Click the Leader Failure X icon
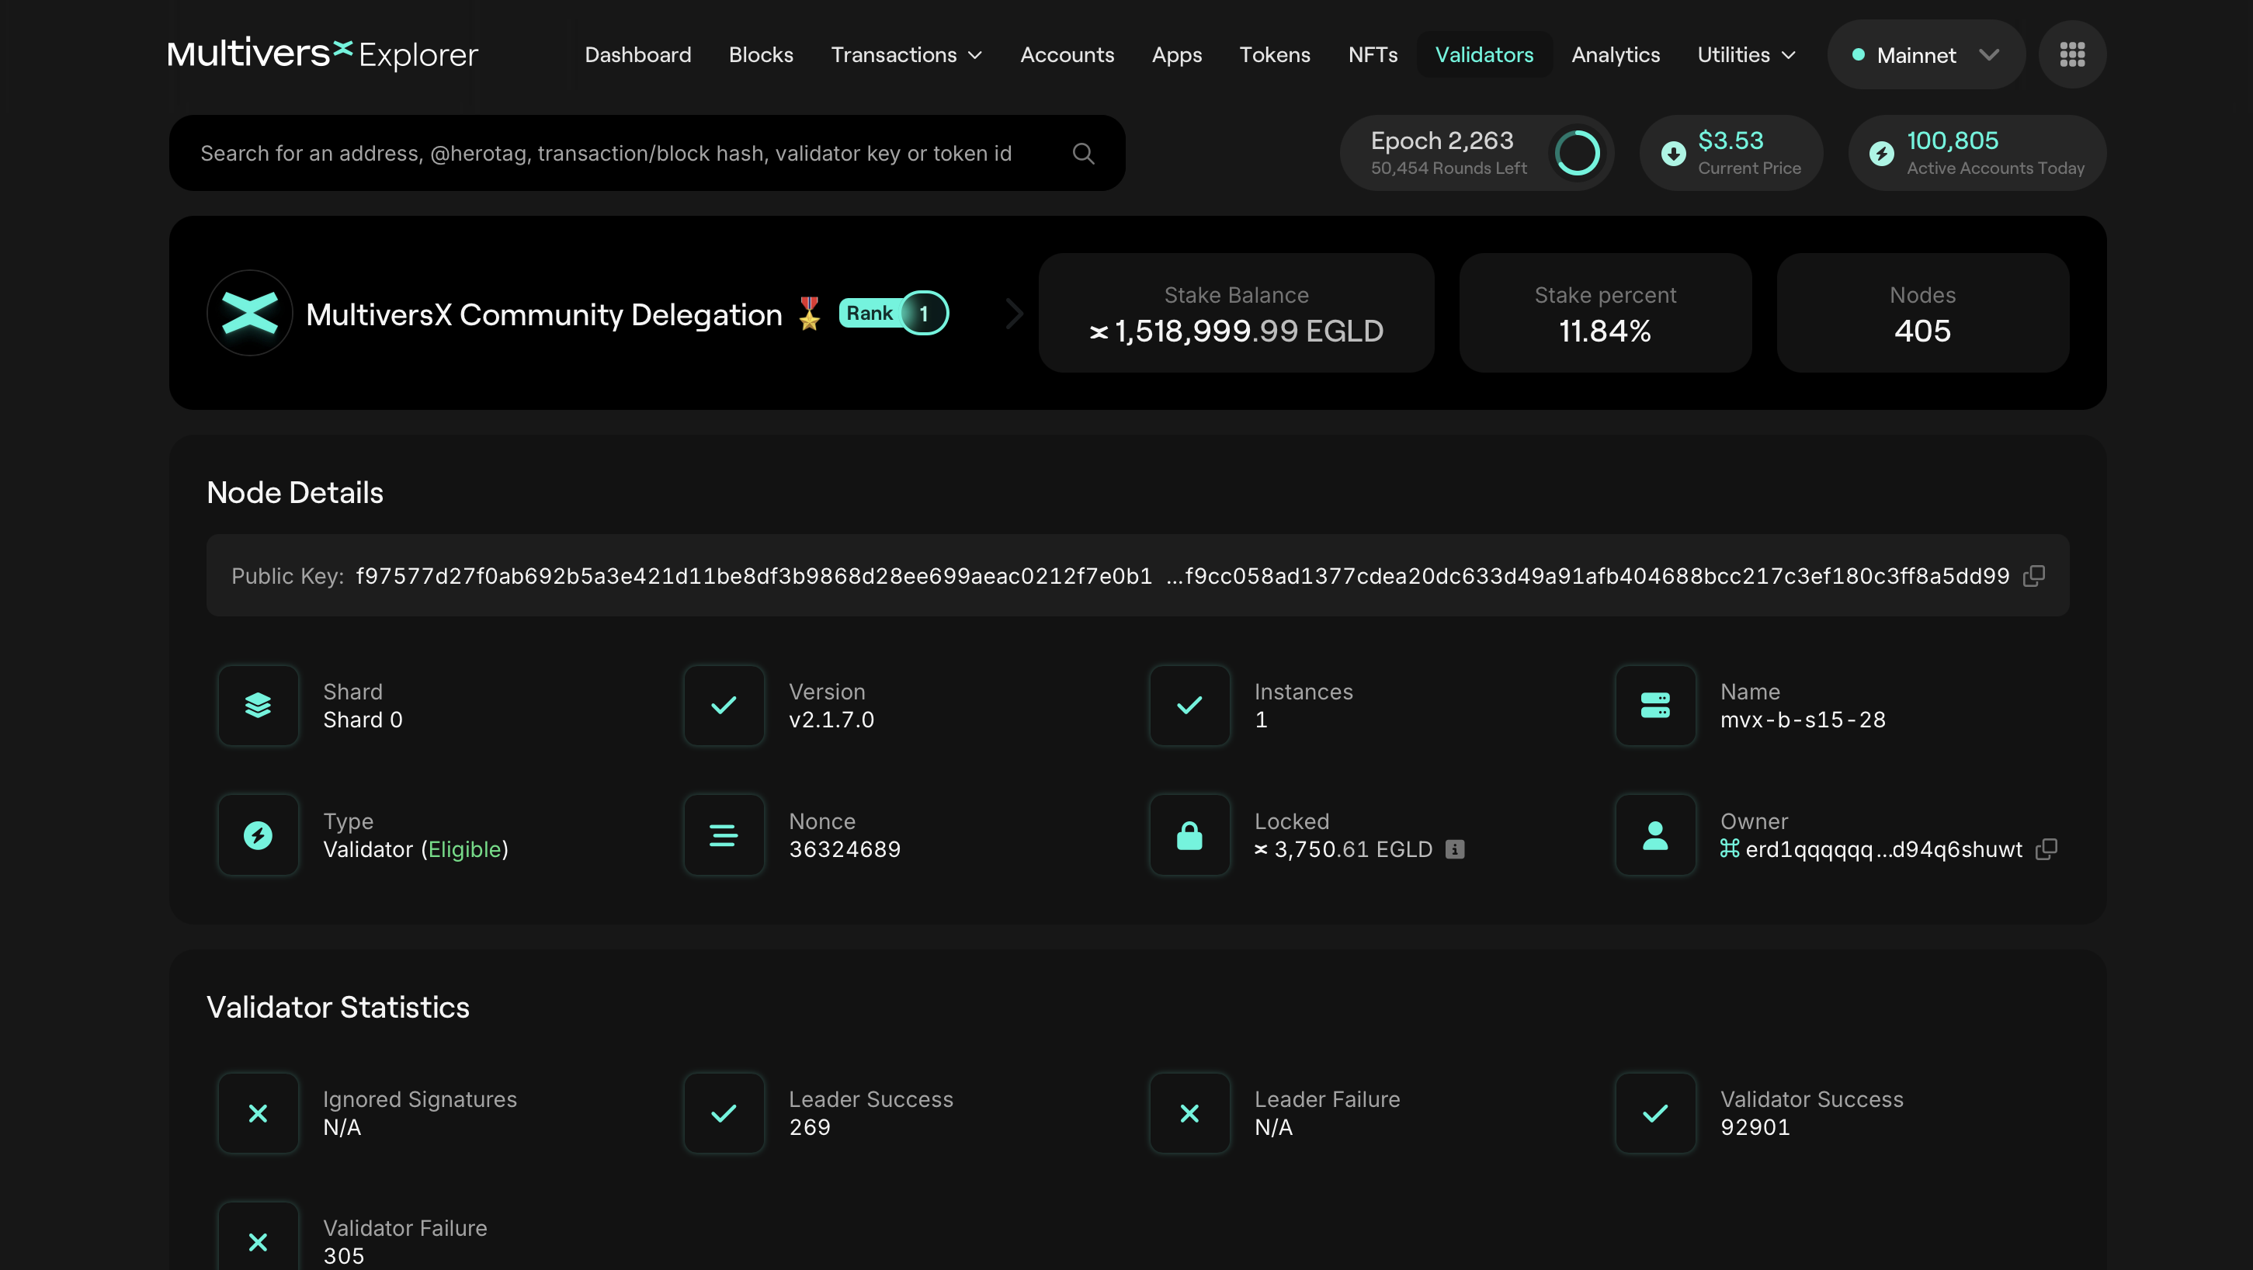2253x1270 pixels. pyautogui.click(x=1189, y=1112)
